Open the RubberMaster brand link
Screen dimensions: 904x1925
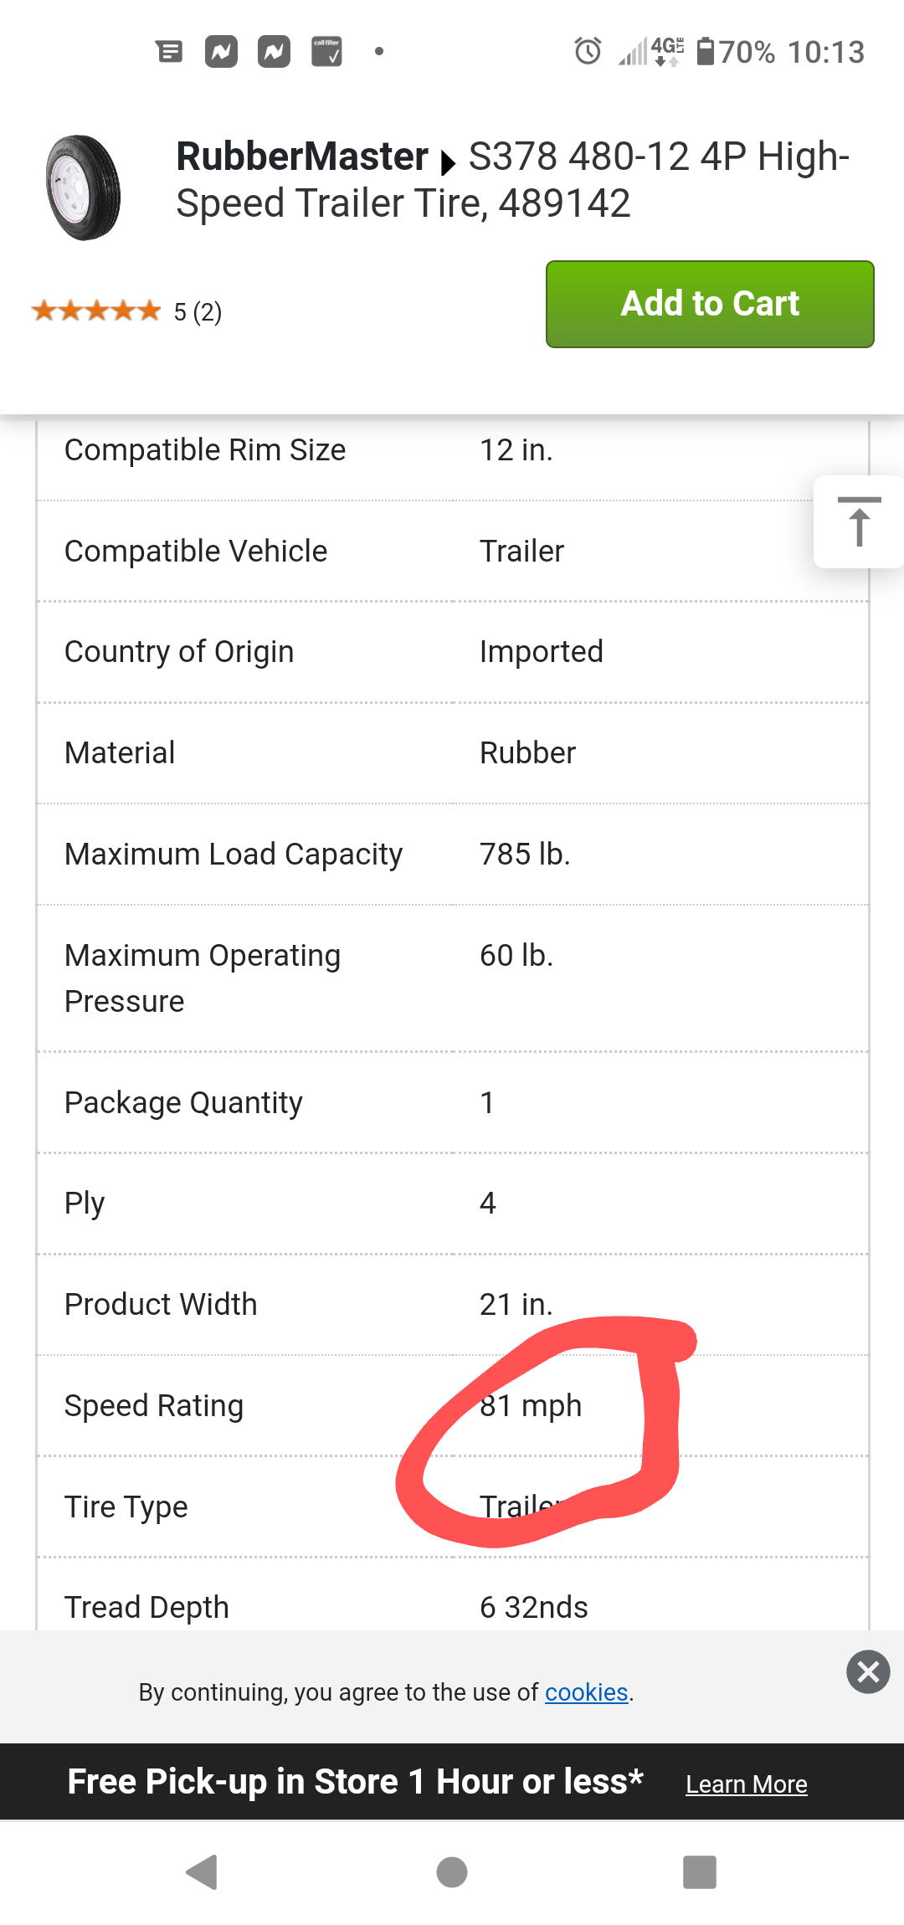(302, 157)
